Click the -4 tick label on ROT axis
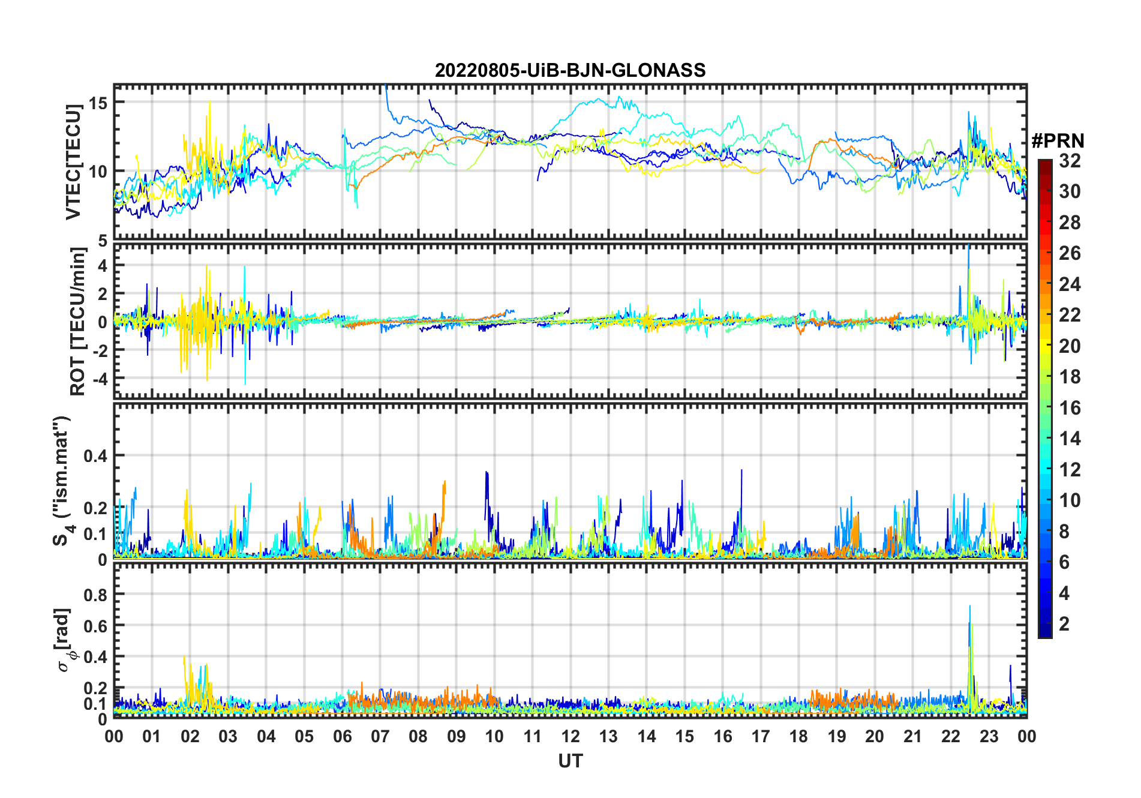The image size is (1141, 798). click(x=98, y=379)
